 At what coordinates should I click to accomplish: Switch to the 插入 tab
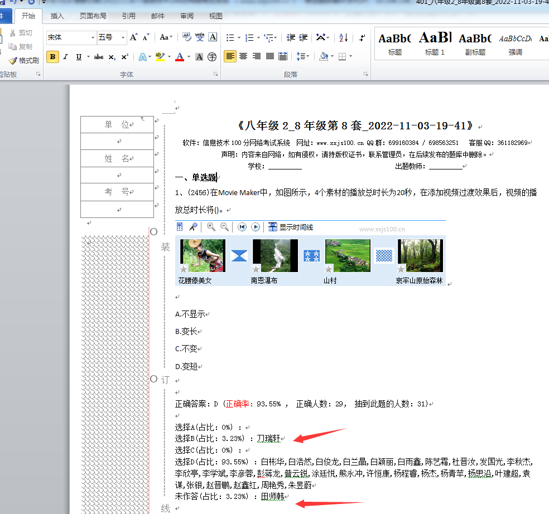(x=57, y=16)
